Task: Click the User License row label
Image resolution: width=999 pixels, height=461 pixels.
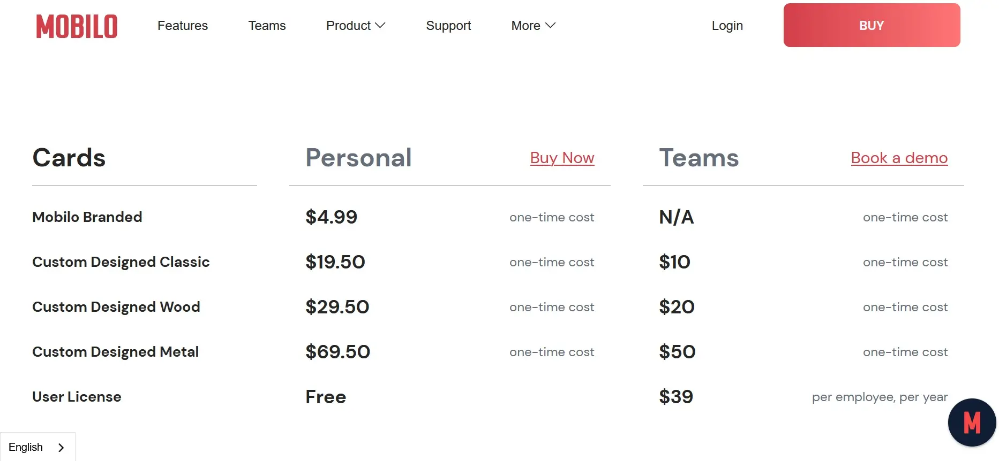Action: click(77, 397)
